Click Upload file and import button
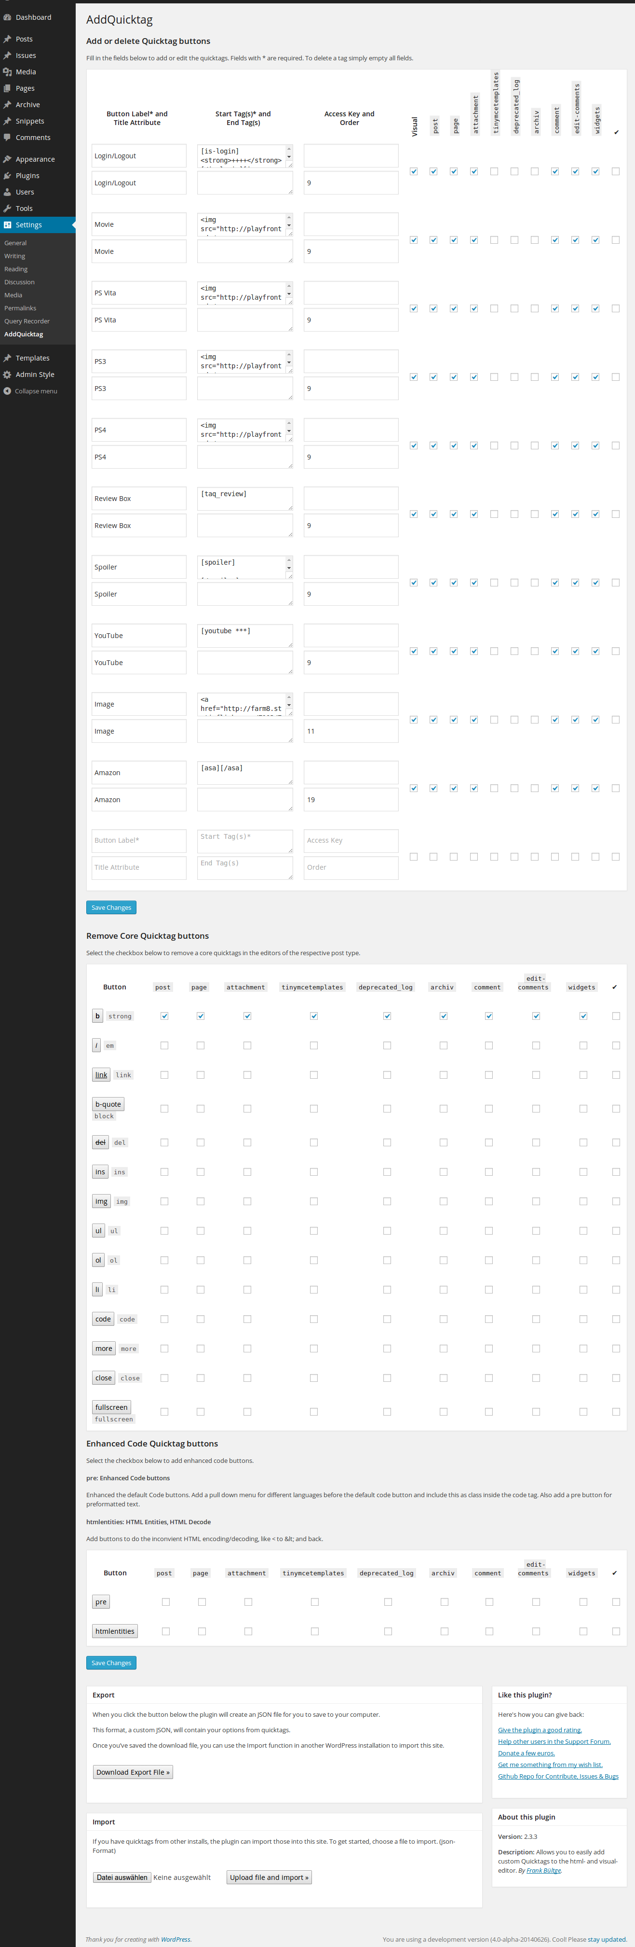 [x=269, y=1877]
